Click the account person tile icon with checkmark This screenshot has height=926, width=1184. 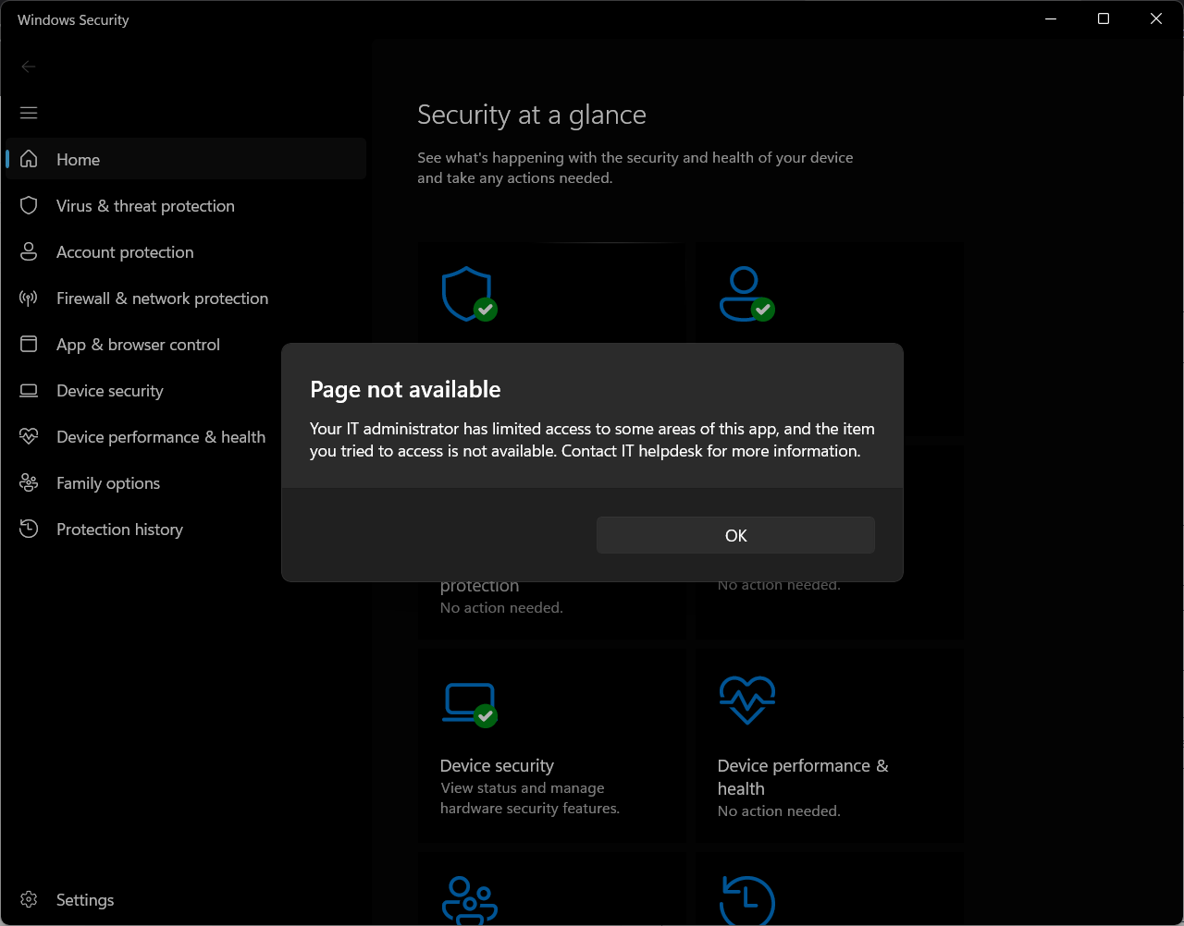pos(746,294)
